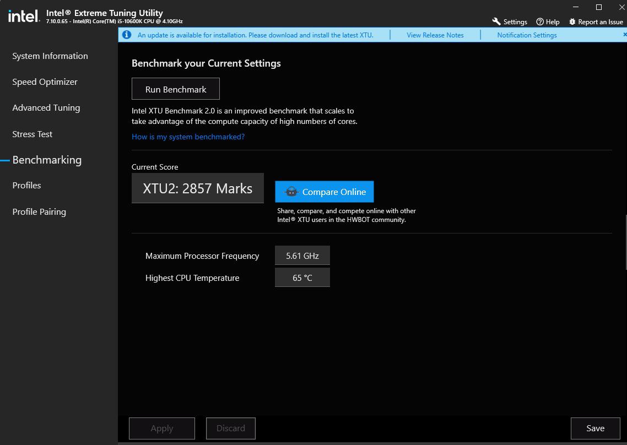Click the HWBOT robot icon on Compare Online

291,192
